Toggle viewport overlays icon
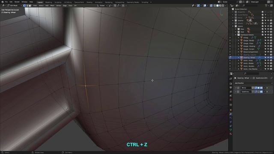The height and width of the screenshot is (154, 274). [205, 6]
